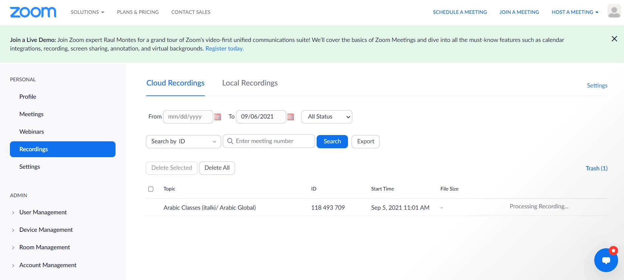Go to Plans & Pricing
The height and width of the screenshot is (280, 624).
coord(138,12)
